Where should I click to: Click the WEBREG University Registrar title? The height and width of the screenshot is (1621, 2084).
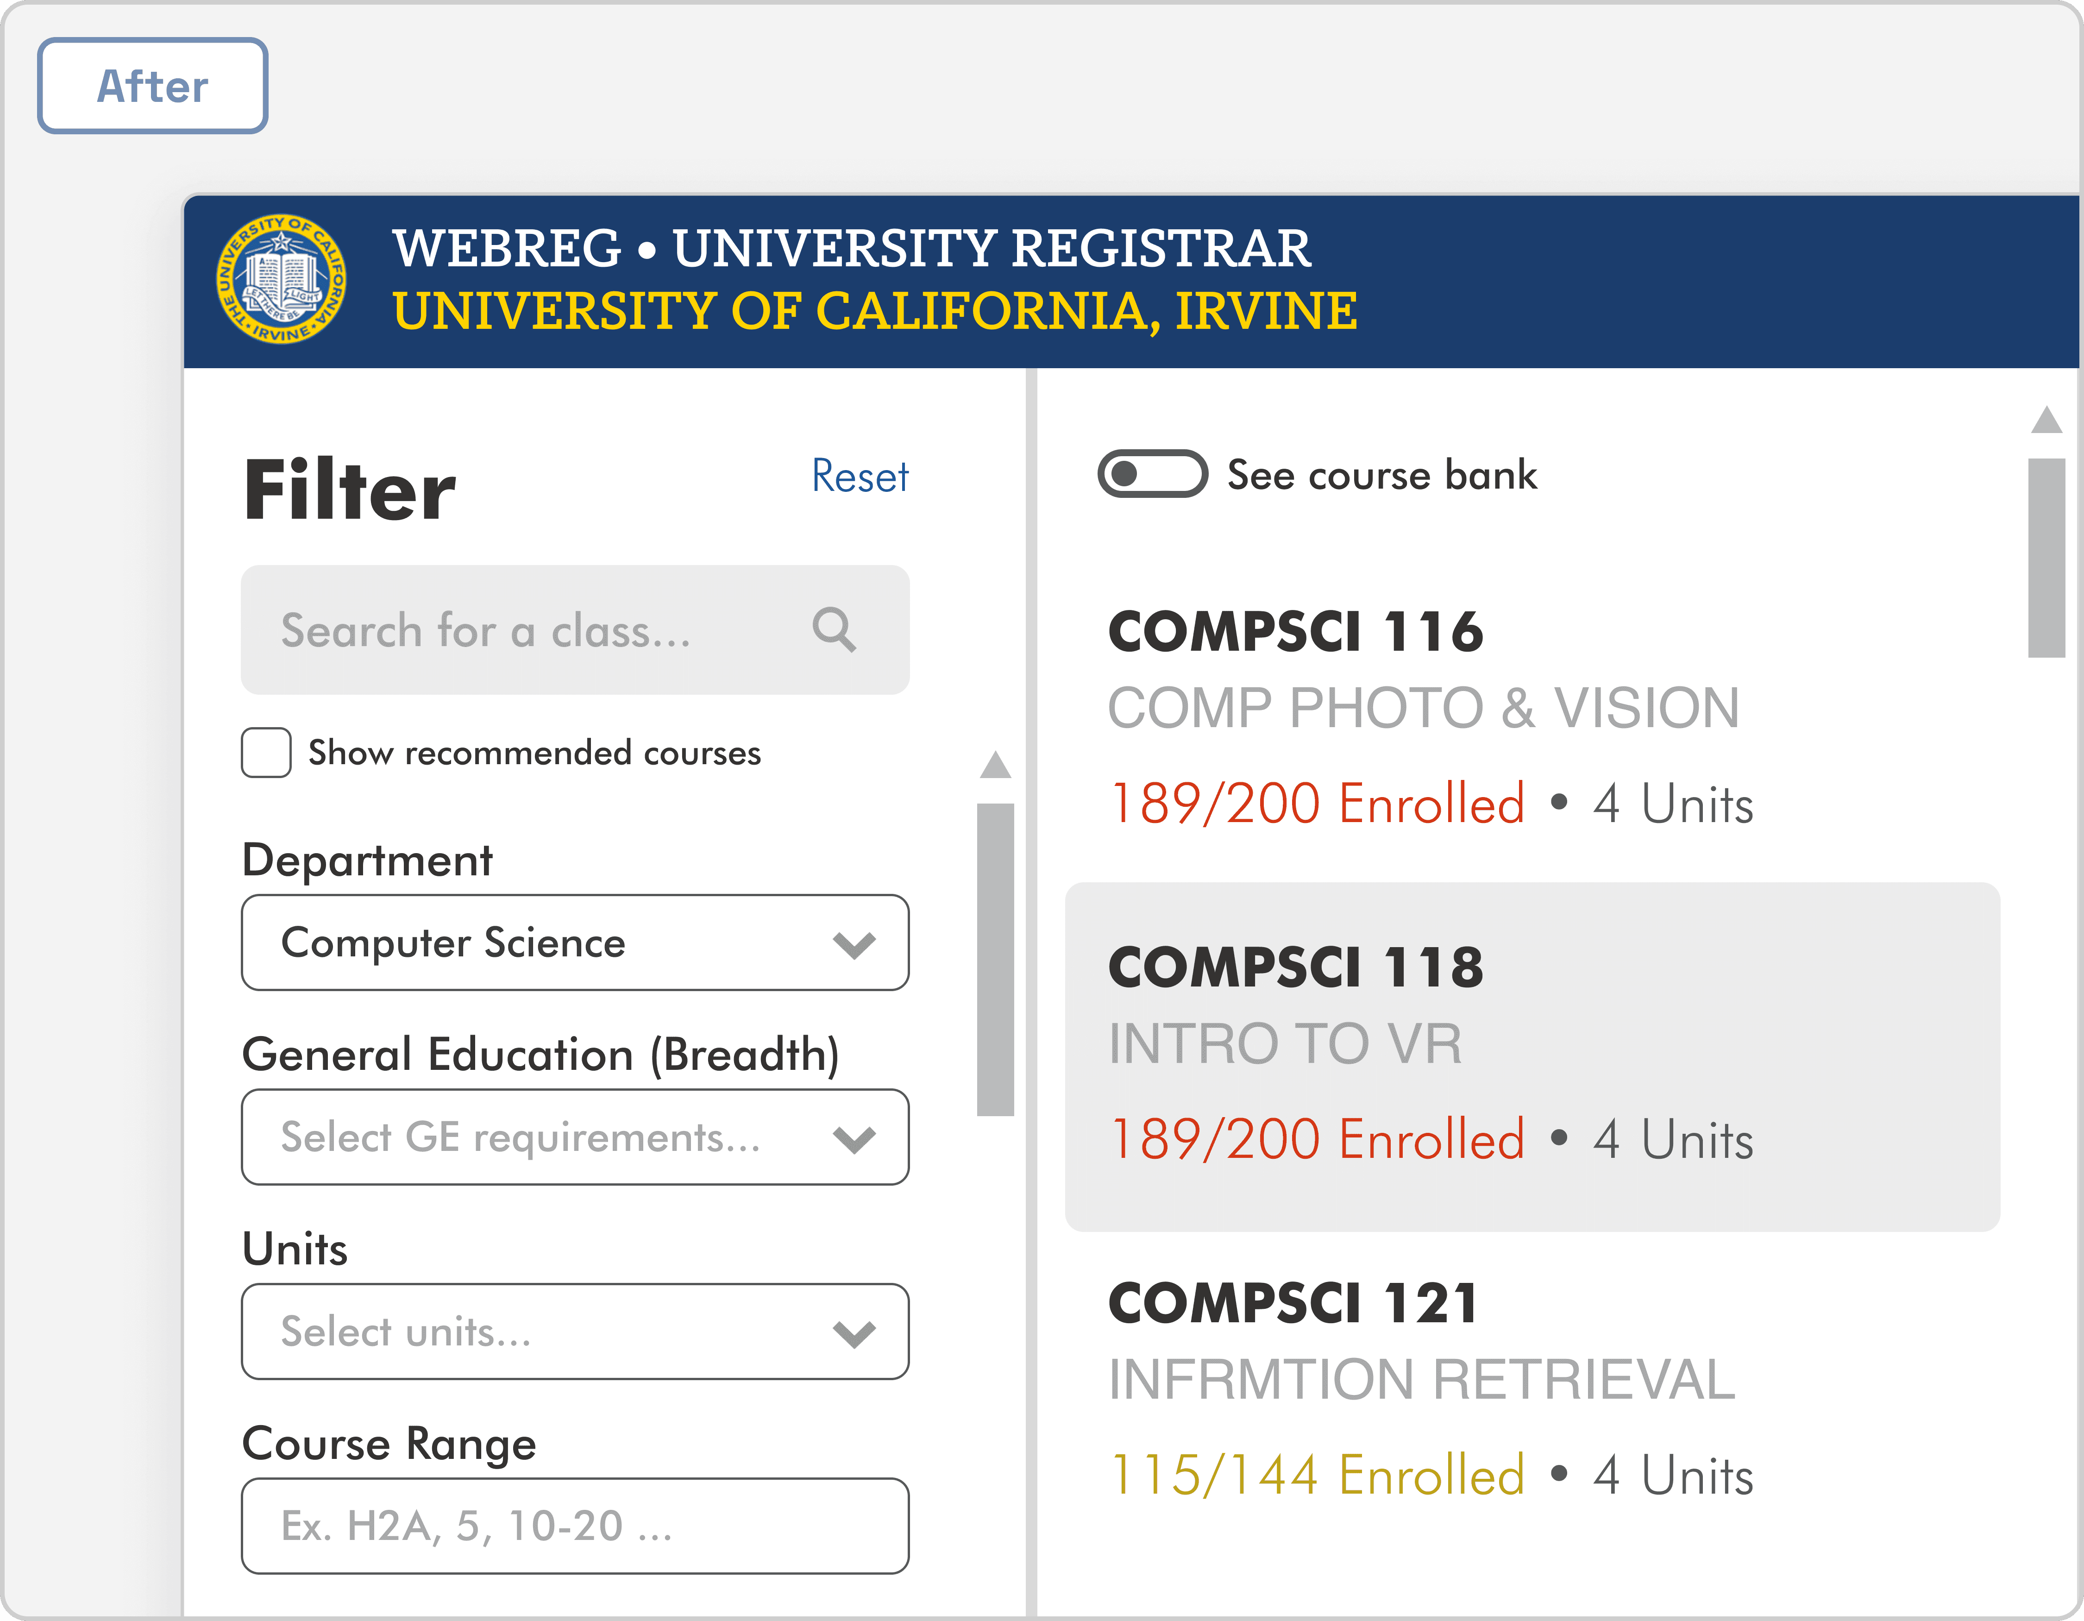[851, 248]
